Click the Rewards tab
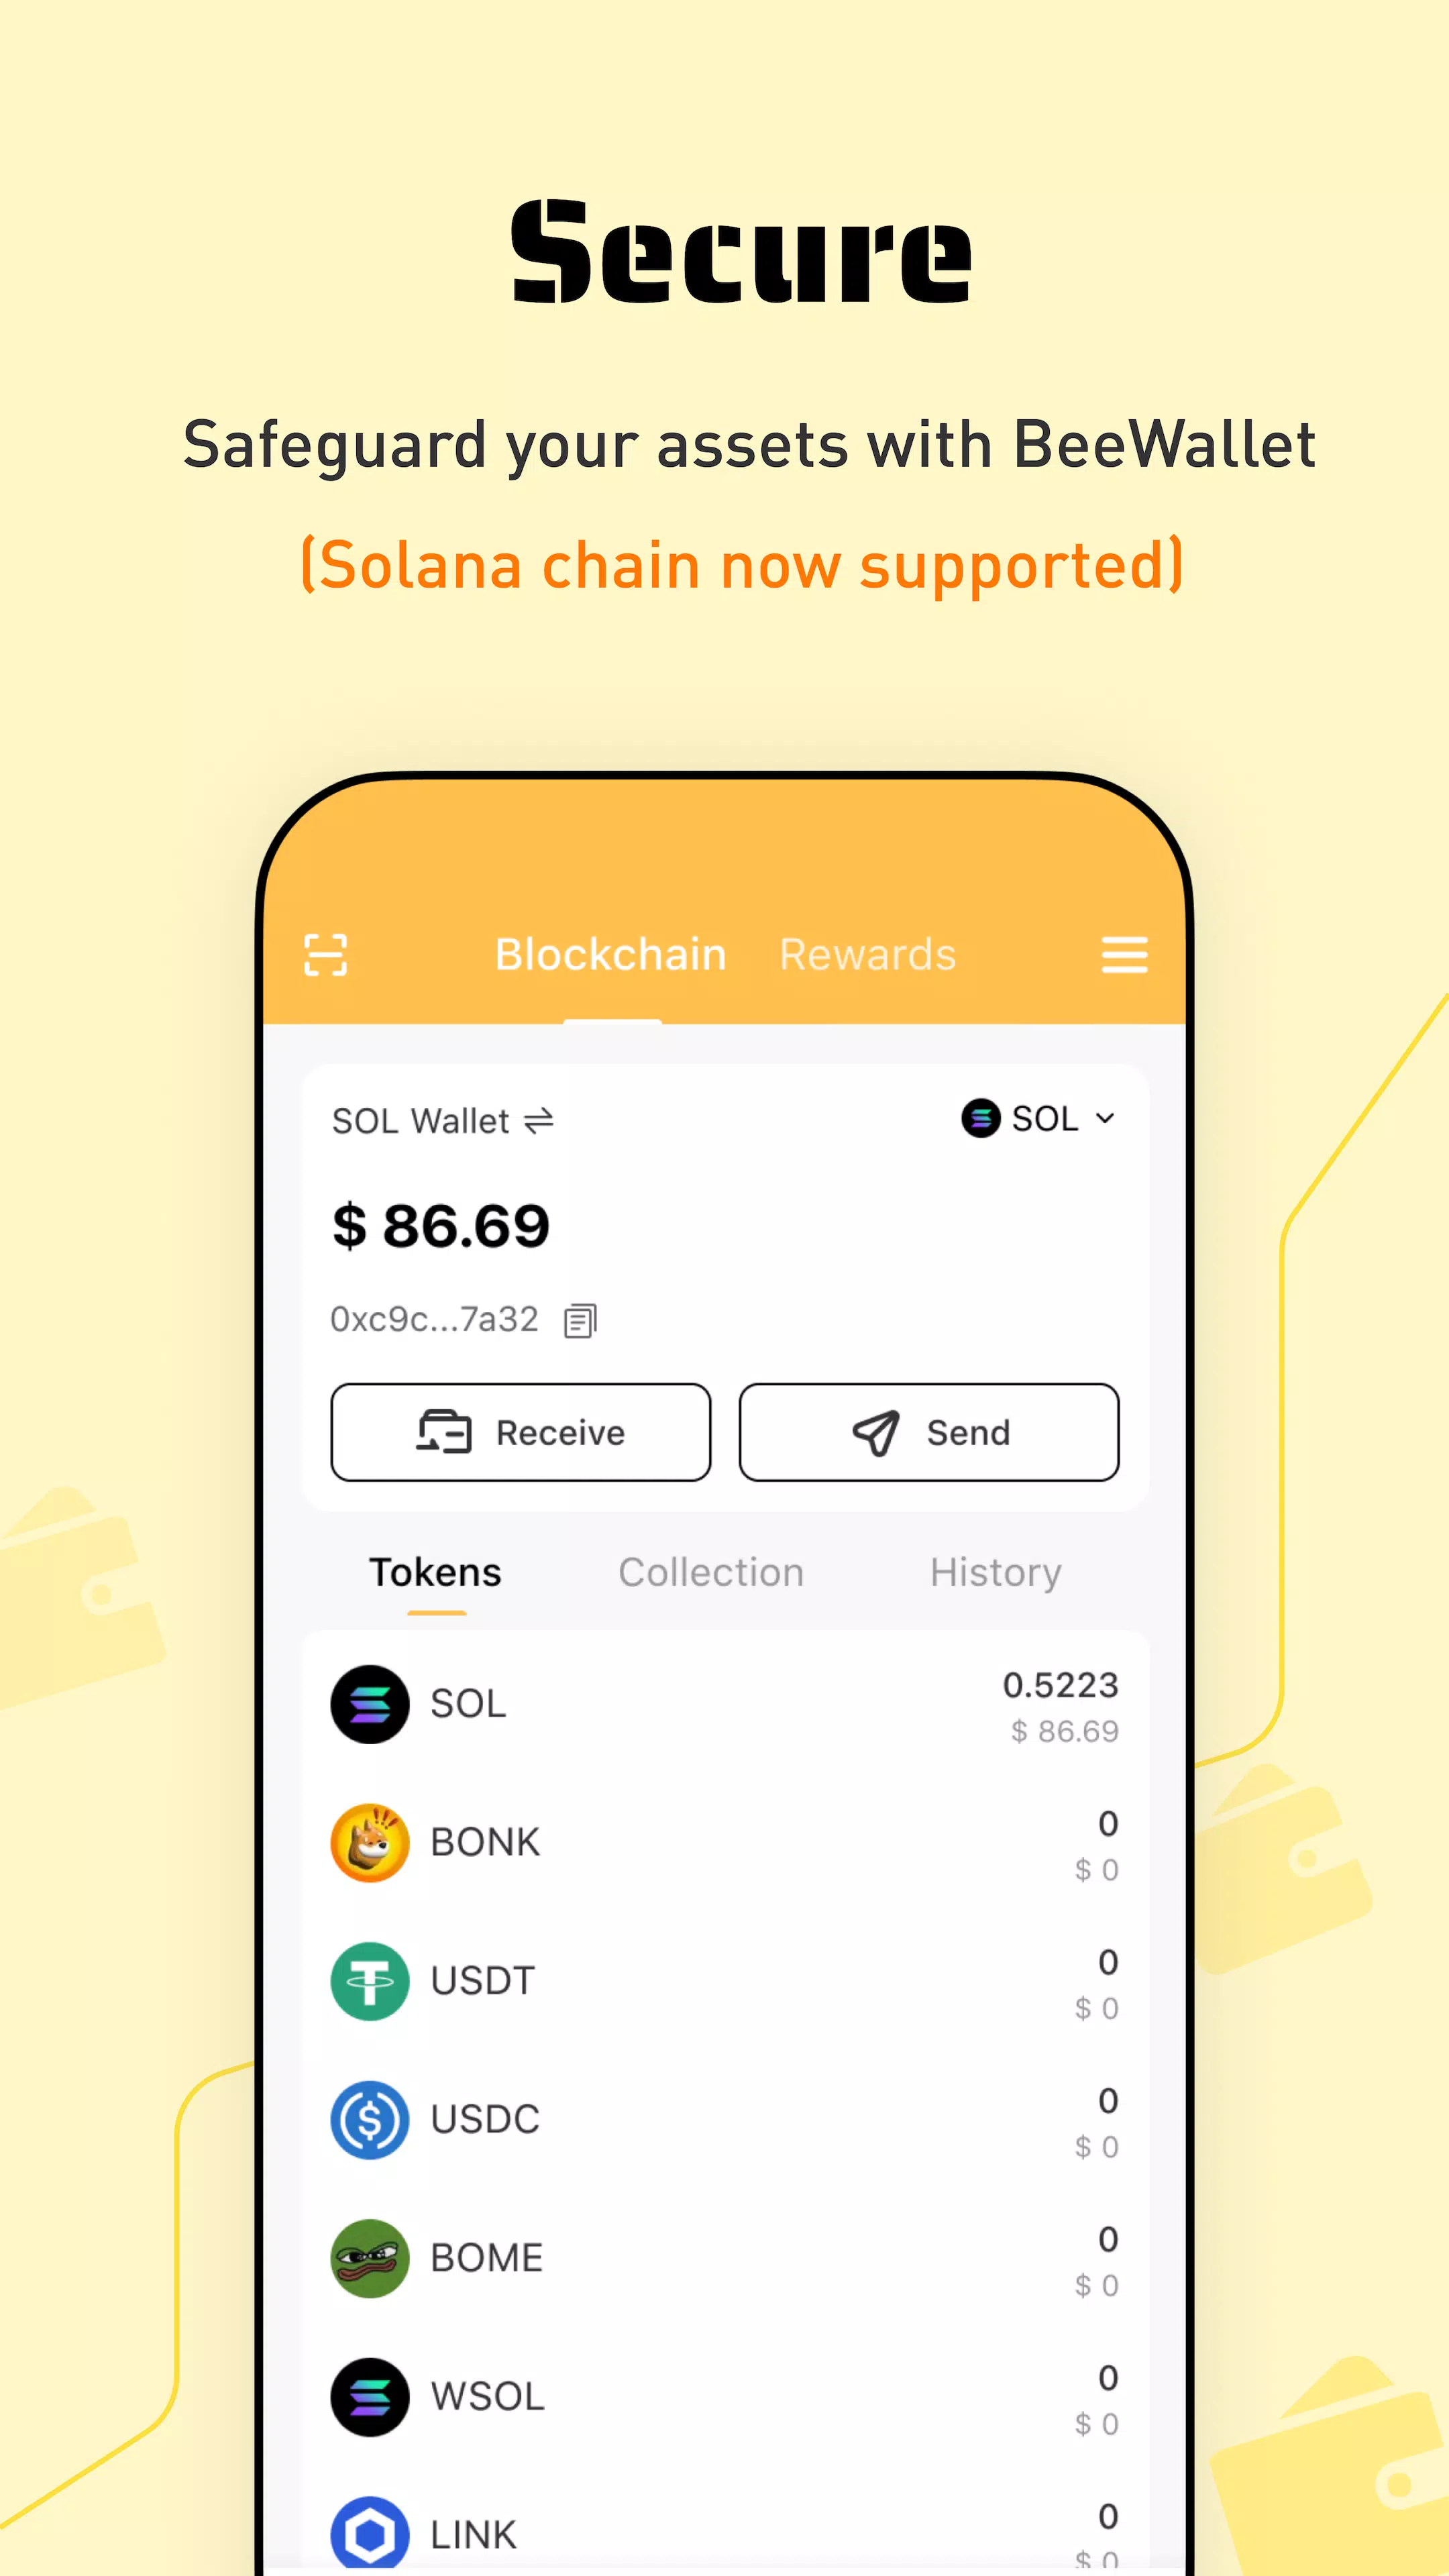The height and width of the screenshot is (2576, 1449). coord(867,954)
